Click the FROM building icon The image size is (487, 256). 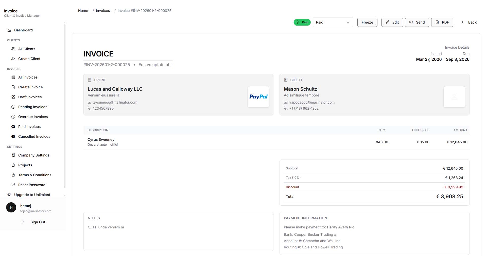click(90, 80)
